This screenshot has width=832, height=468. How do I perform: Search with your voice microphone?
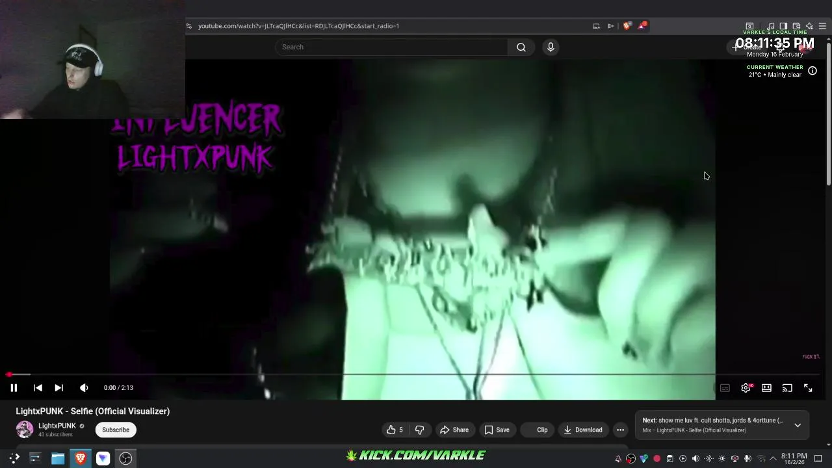551,47
